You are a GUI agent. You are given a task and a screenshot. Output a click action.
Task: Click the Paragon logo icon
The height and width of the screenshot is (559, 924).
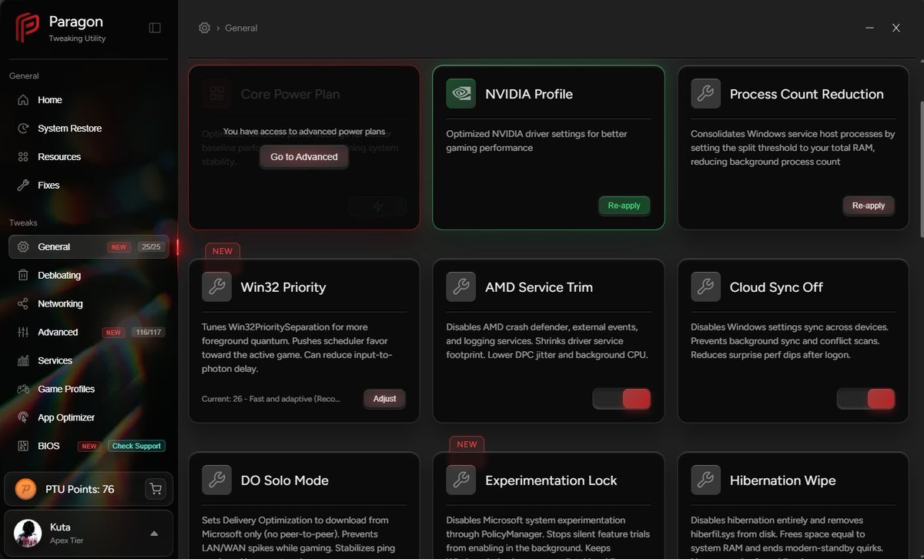click(x=27, y=28)
